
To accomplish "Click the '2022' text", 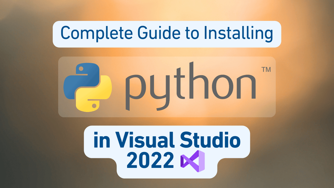I will point(150,161).
